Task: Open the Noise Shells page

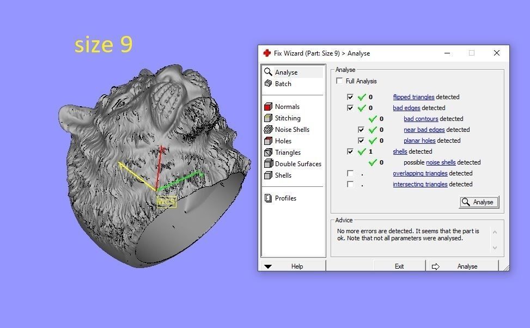Action: click(x=293, y=130)
